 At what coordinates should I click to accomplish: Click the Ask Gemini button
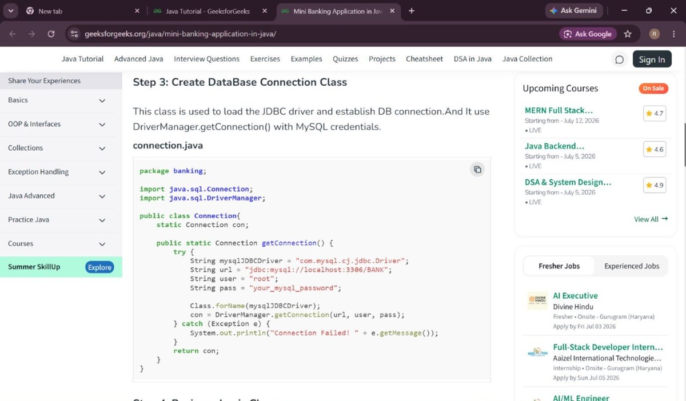coord(573,11)
